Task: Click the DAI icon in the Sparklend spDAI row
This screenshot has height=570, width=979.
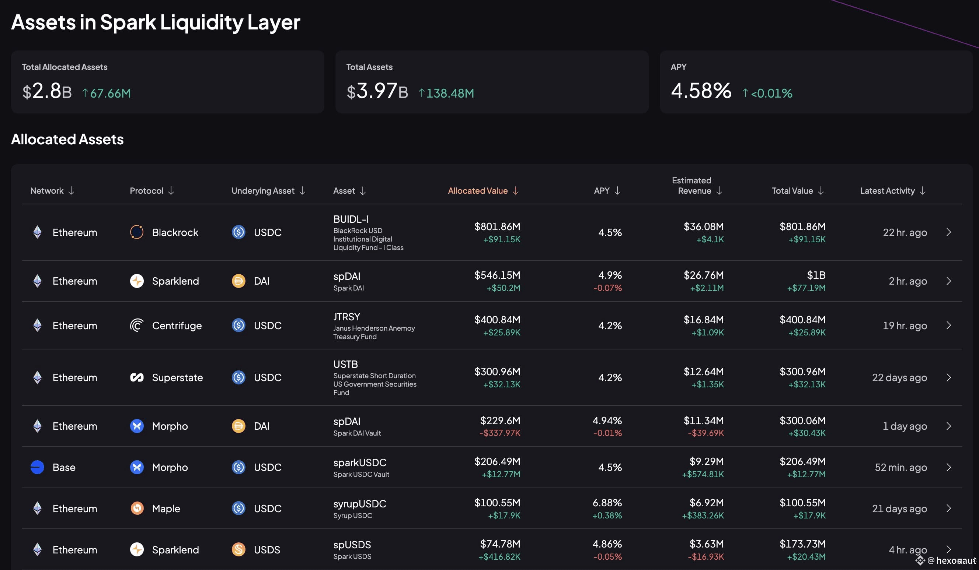Action: [238, 281]
